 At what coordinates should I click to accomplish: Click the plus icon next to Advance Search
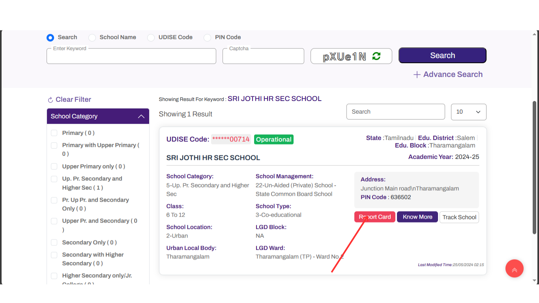[x=417, y=74]
